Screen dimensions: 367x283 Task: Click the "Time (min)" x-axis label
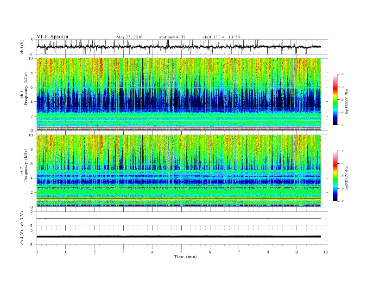[185, 257]
